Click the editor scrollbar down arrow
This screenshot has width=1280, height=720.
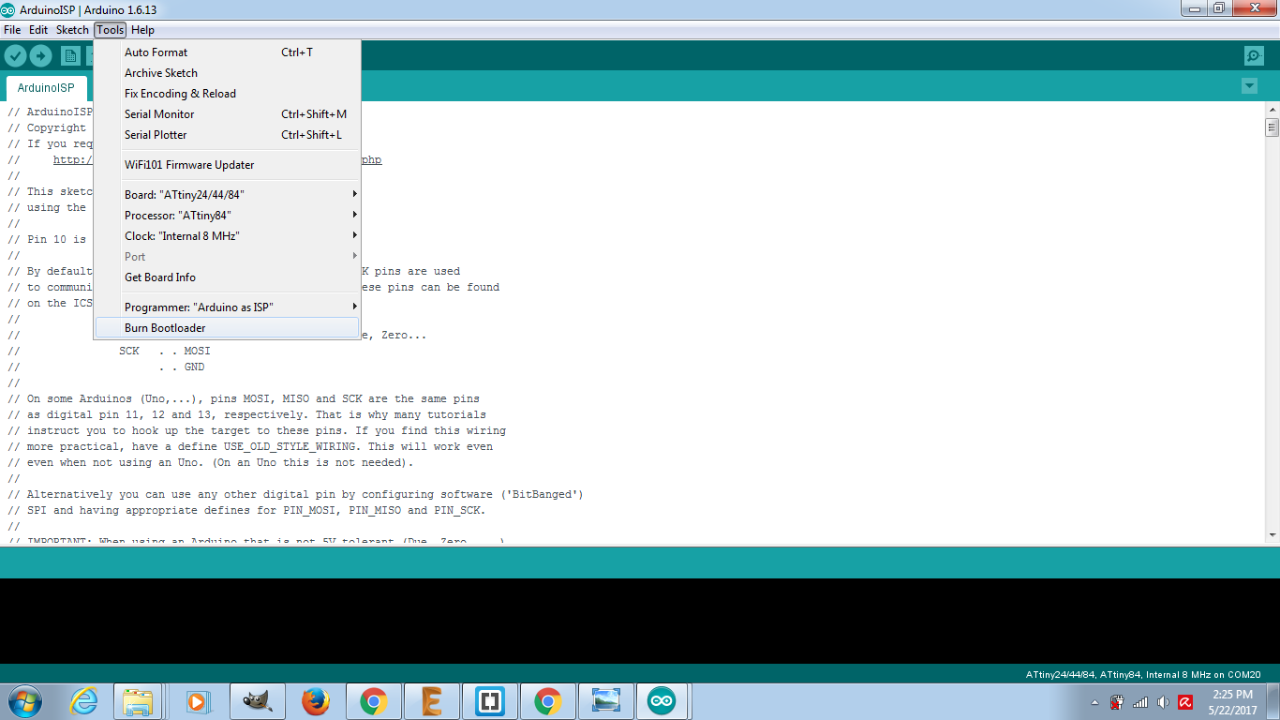point(1272,534)
